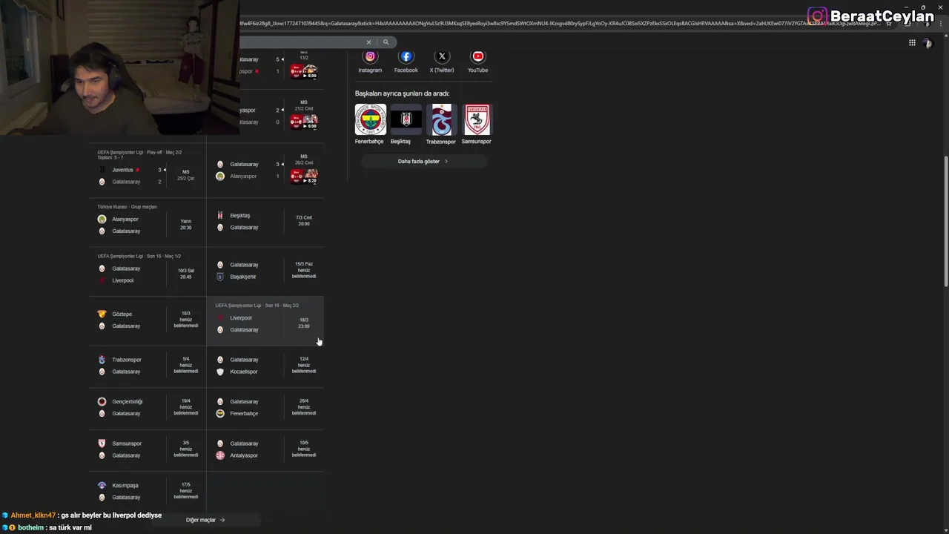The height and width of the screenshot is (534, 949).
Task: Click the "Kasımpaşa" team name
Action: tap(125, 485)
